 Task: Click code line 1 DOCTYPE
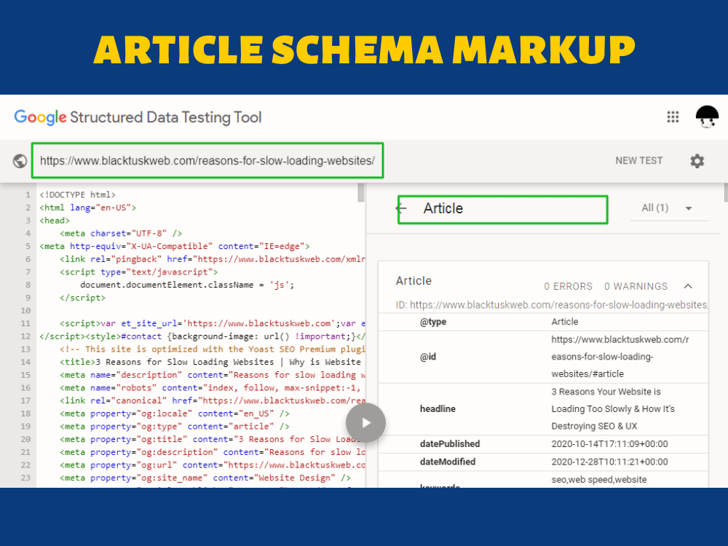click(x=78, y=194)
